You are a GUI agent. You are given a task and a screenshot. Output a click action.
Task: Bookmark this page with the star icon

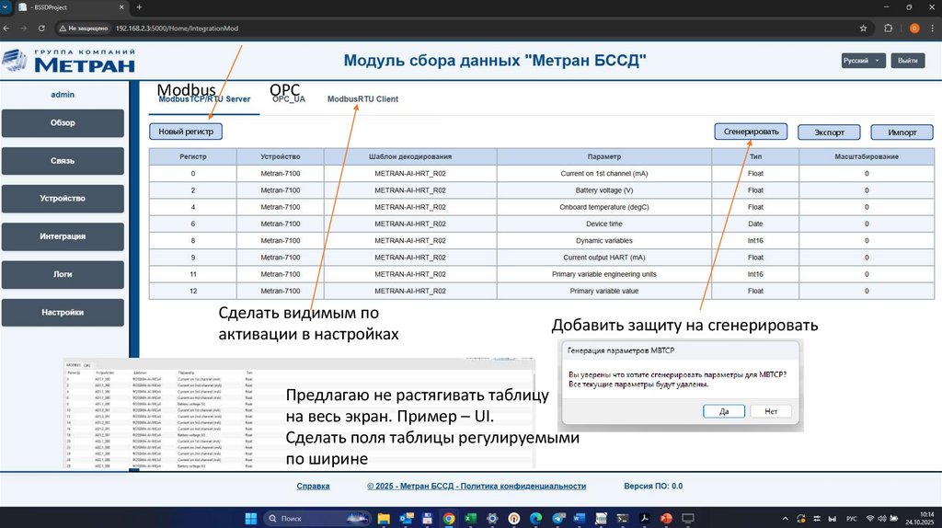point(863,29)
